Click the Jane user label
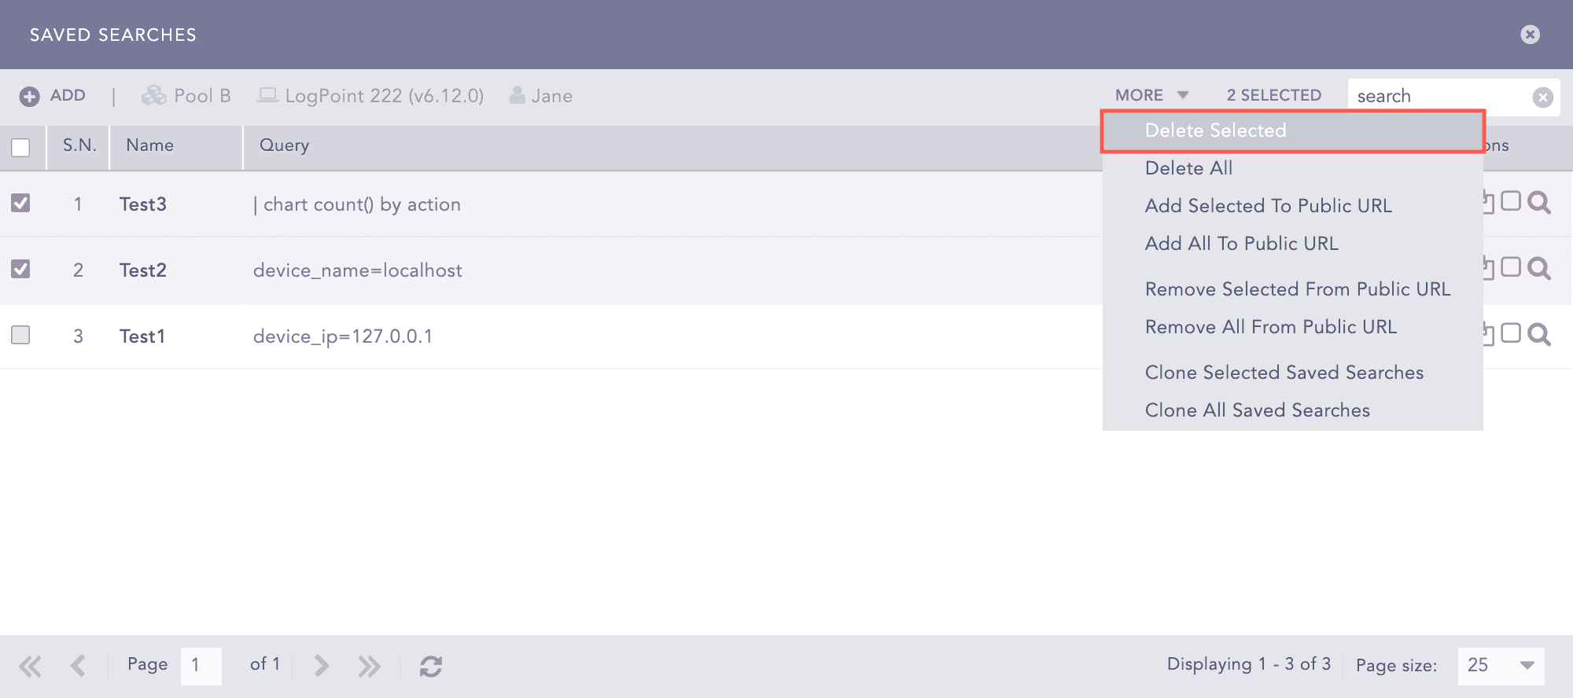 tap(552, 96)
